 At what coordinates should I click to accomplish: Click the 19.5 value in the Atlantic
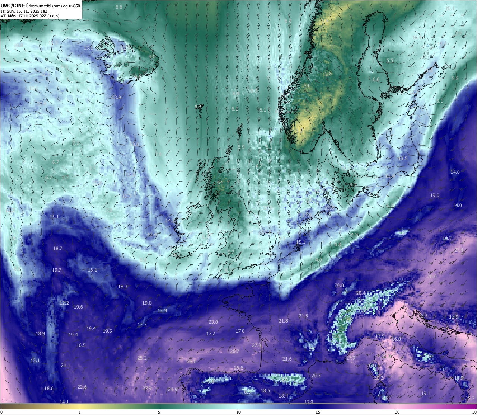point(107,331)
